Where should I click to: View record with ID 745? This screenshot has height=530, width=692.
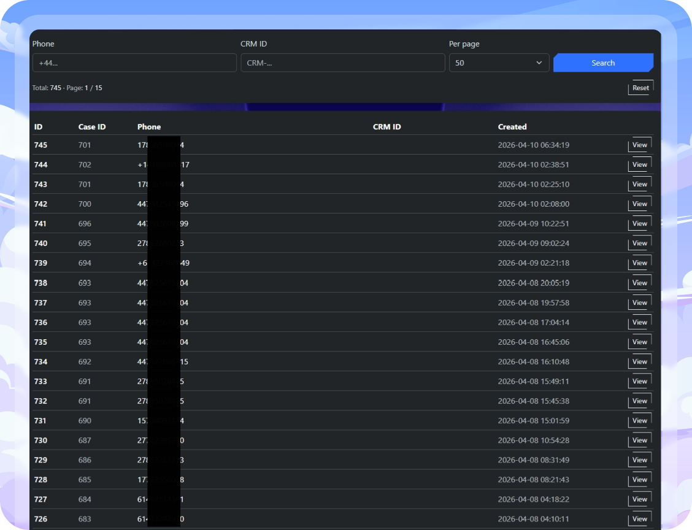pyautogui.click(x=639, y=145)
